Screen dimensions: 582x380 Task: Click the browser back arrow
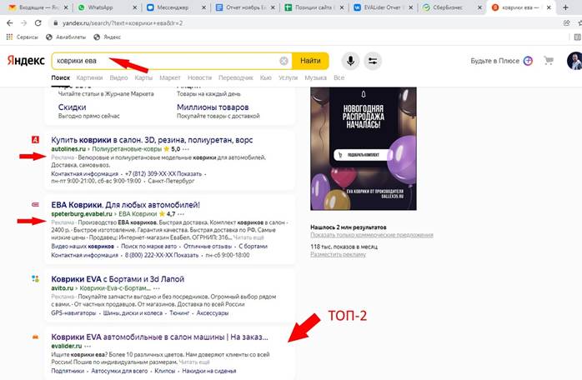tap(10, 23)
